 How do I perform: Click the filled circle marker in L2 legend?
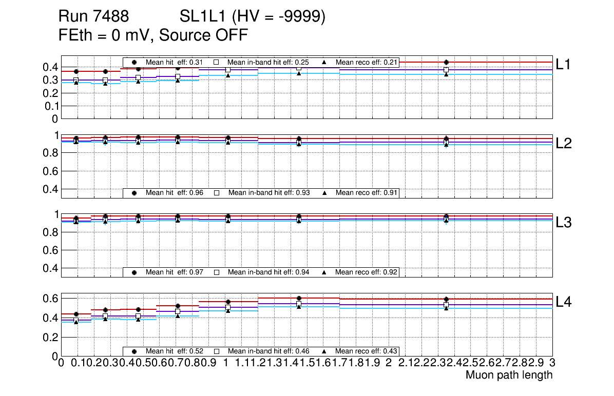tap(135, 193)
